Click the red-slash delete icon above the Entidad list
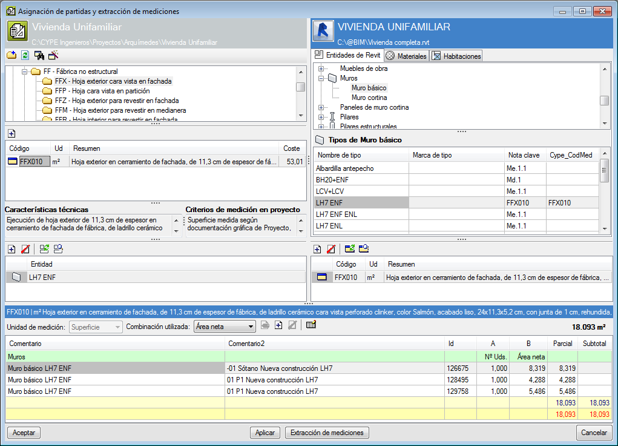Image resolution: width=618 pixels, height=446 pixels. [25, 249]
